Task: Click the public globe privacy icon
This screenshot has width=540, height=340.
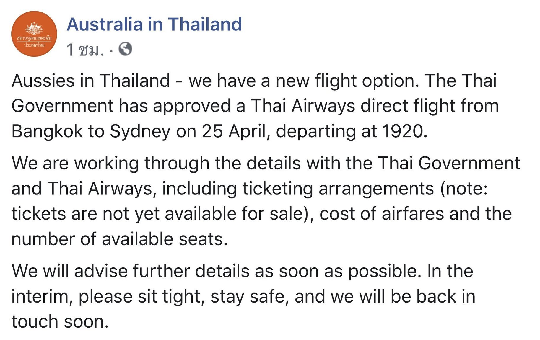Action: pyautogui.click(x=125, y=49)
